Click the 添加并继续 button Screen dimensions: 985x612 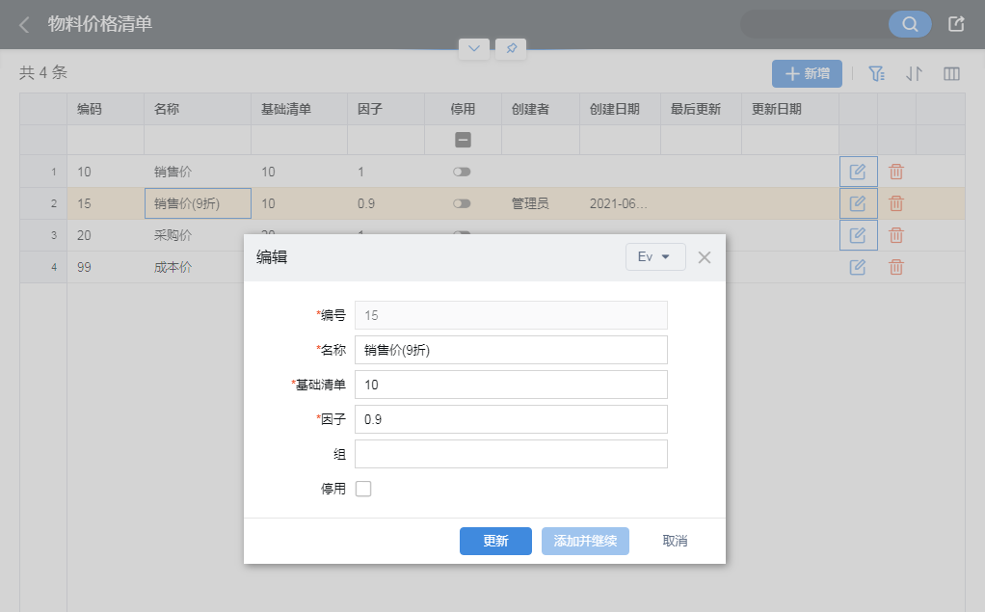click(x=585, y=541)
